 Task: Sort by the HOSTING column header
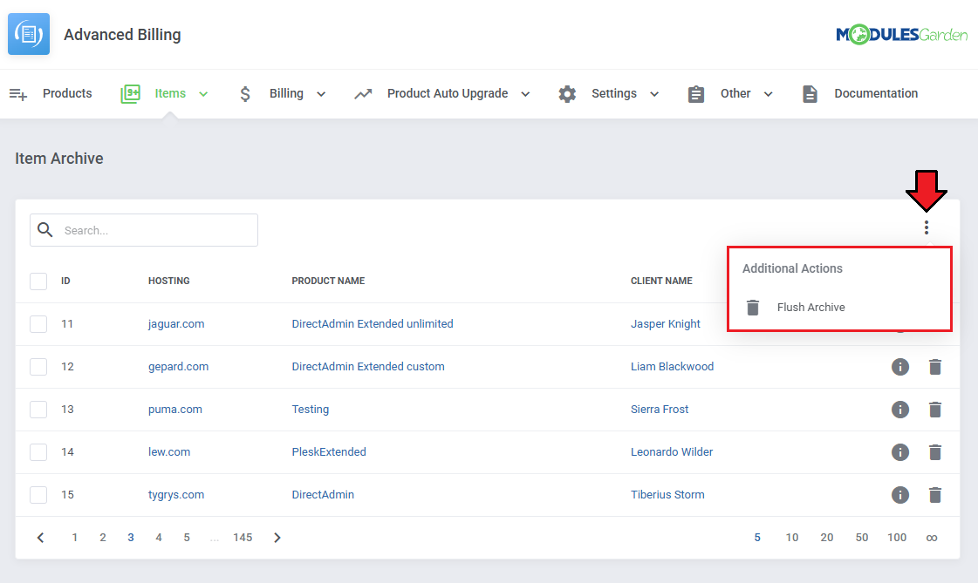(x=169, y=281)
